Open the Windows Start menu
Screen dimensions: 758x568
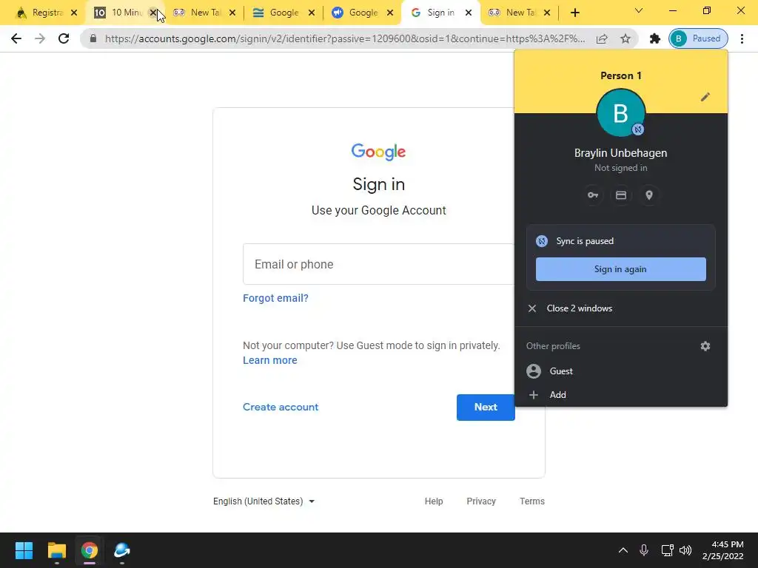point(24,550)
